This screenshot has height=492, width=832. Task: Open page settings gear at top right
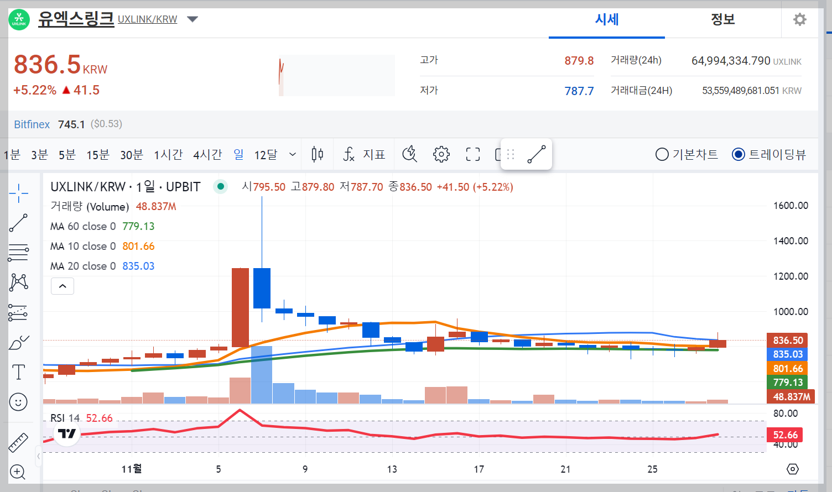click(800, 19)
